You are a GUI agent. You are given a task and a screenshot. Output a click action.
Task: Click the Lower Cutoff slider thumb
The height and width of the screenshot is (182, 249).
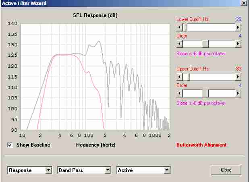coord(185,27)
